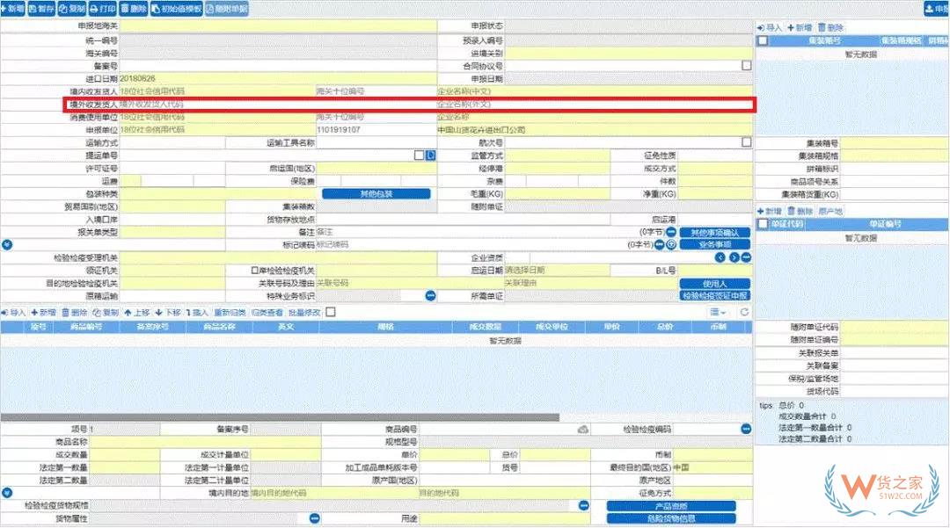Click the 业务事项 button
Screen dimensions: 950x528
[715, 245]
